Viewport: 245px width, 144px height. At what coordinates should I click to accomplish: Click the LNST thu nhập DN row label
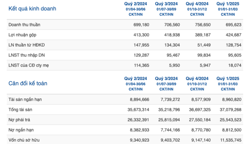[27, 55]
